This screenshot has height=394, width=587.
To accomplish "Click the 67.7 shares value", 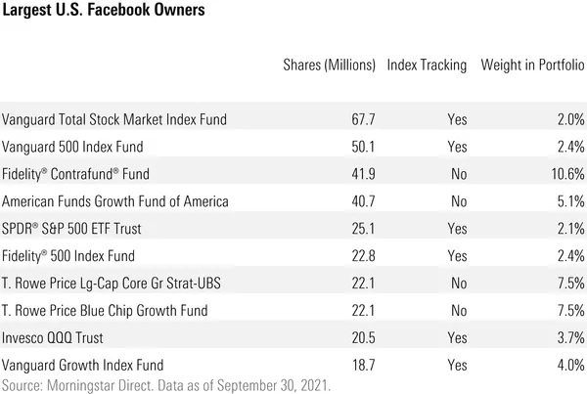I will 364,120.
